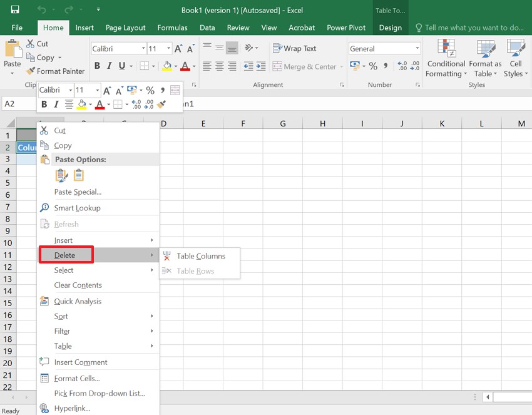Toggle center alignment in the mini toolbar
532x415 pixels.
pyautogui.click(x=69, y=104)
